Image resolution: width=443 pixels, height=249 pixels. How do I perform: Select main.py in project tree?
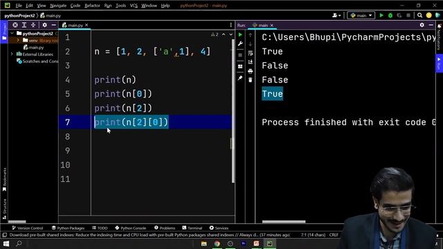(34, 48)
